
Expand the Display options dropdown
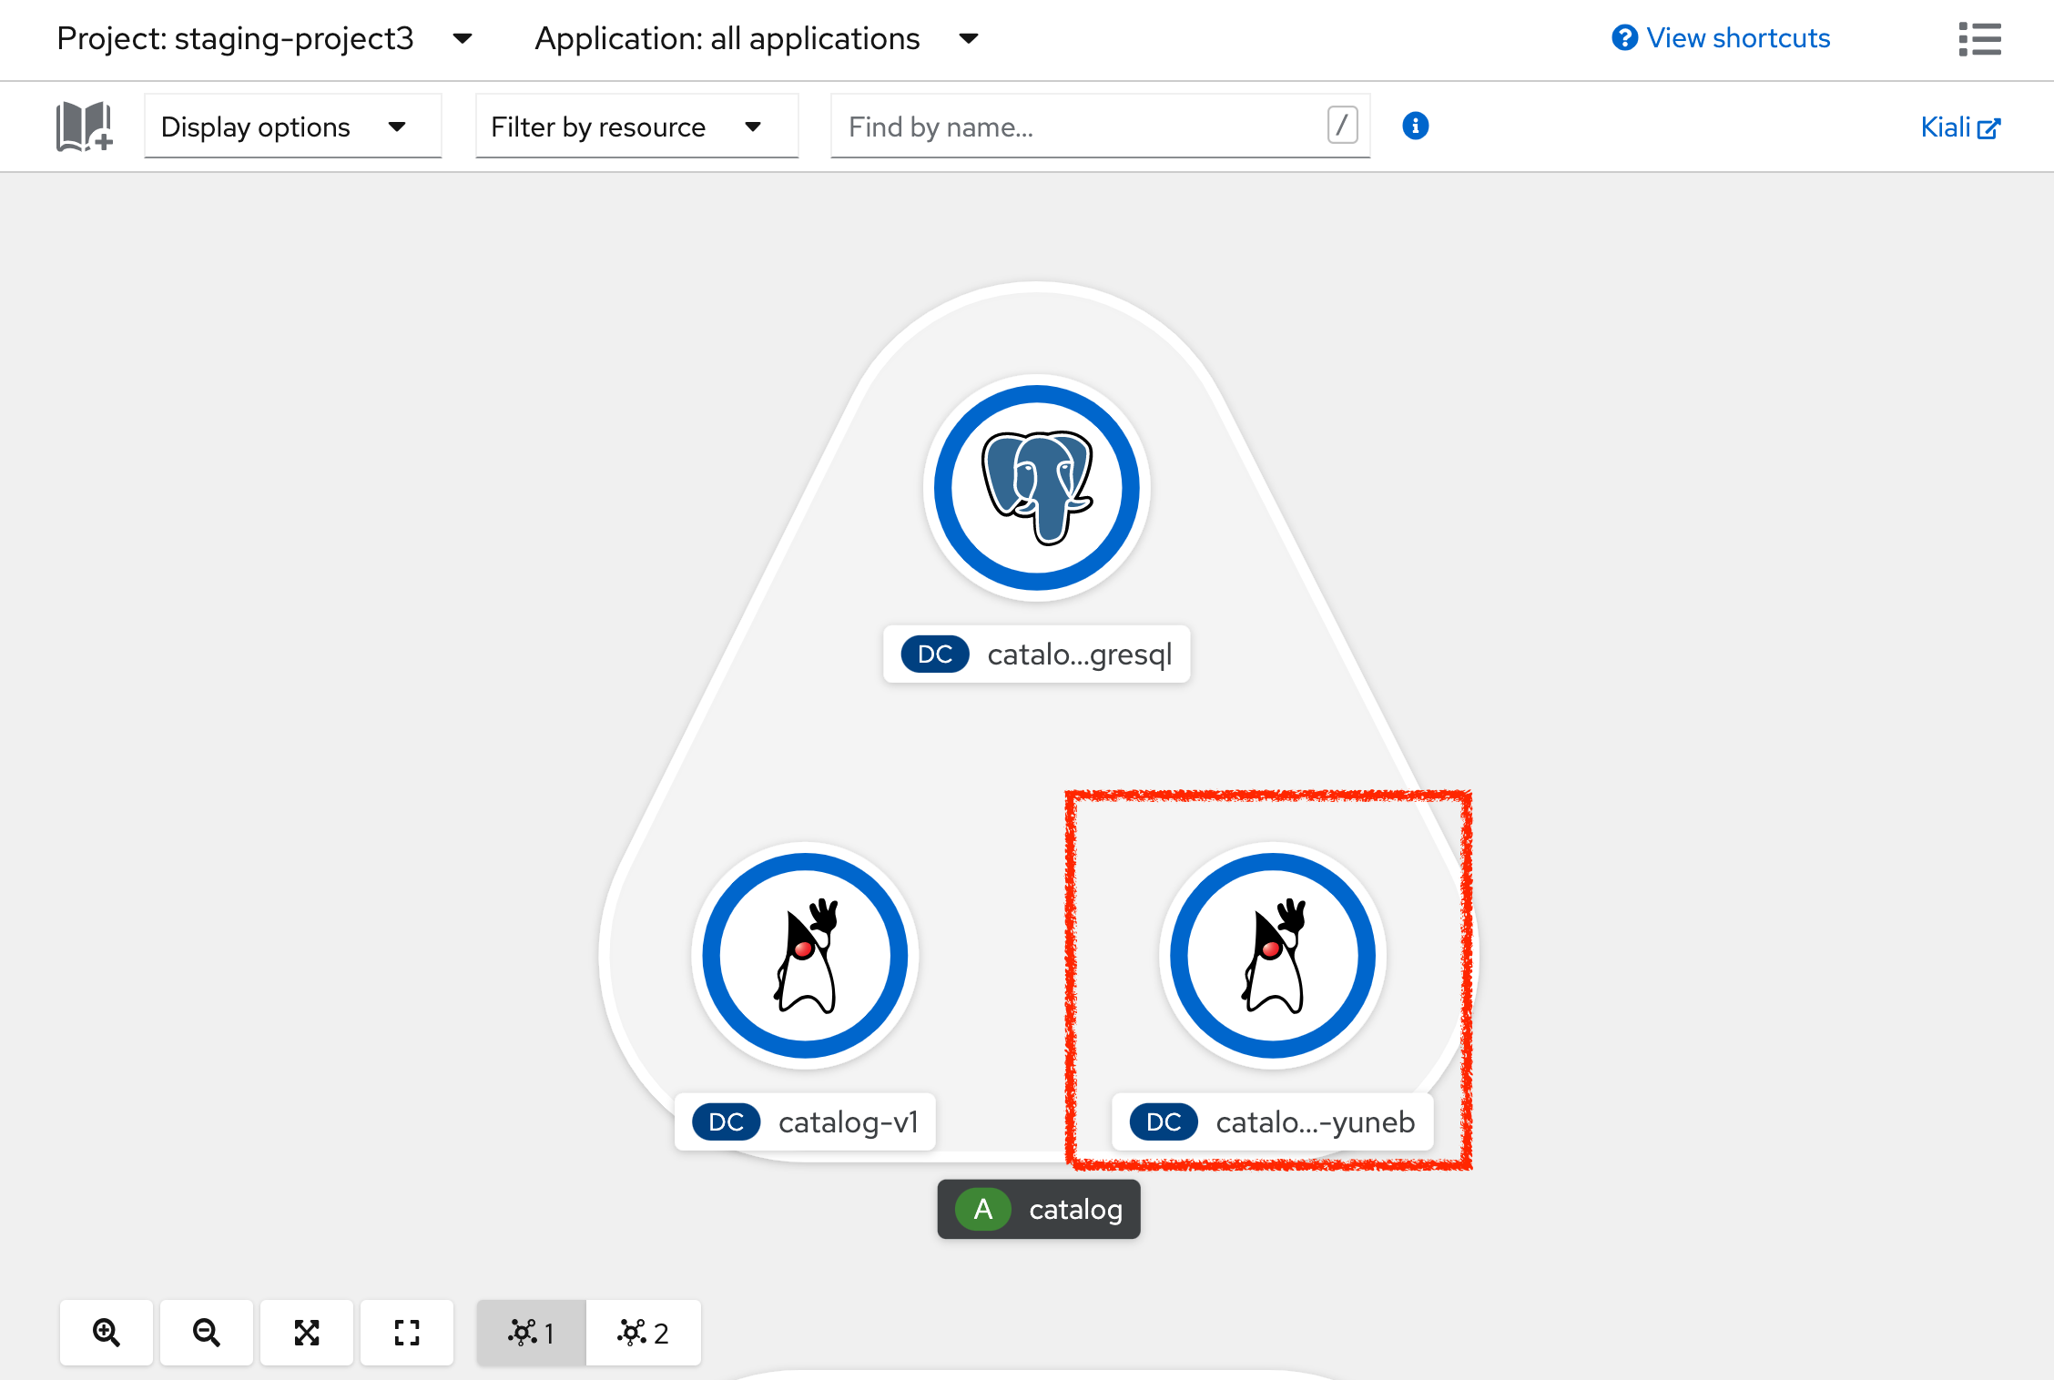point(292,127)
